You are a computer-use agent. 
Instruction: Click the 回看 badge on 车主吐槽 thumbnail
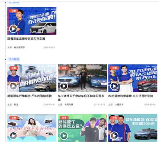click(64, 68)
